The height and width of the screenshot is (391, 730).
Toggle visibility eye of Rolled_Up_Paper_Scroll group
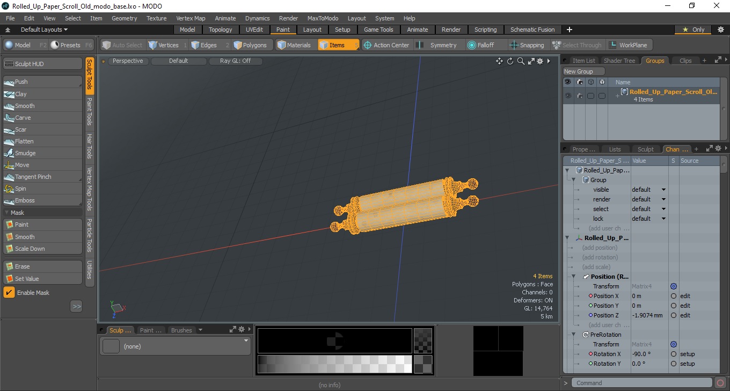(x=567, y=96)
